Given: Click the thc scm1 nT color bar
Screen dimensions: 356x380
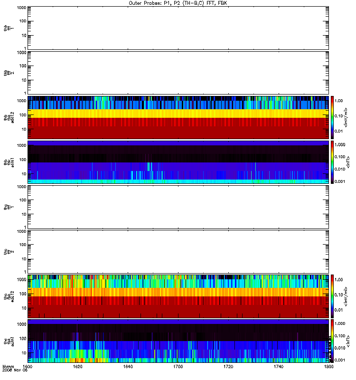Looking at the screenshot, I should [x=332, y=341].
